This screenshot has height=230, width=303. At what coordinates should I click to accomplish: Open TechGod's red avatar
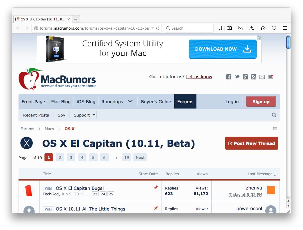pos(29,191)
